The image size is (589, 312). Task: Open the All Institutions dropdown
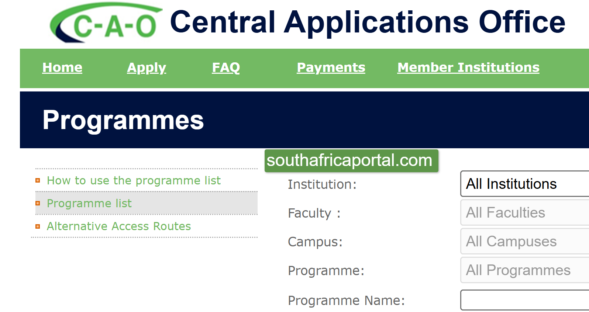[524, 184]
